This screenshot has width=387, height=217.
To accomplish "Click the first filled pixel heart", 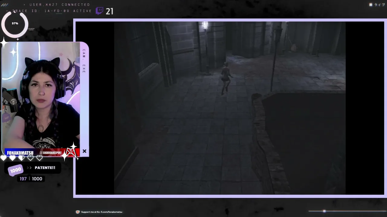I will (3, 158).
